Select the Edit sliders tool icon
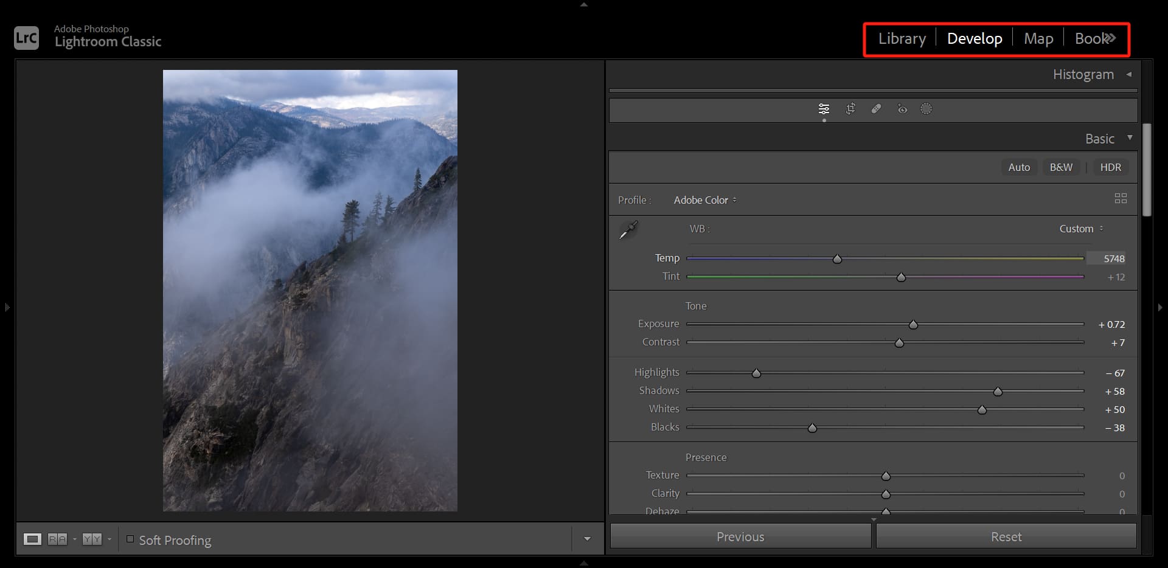Viewport: 1168px width, 568px height. [824, 109]
